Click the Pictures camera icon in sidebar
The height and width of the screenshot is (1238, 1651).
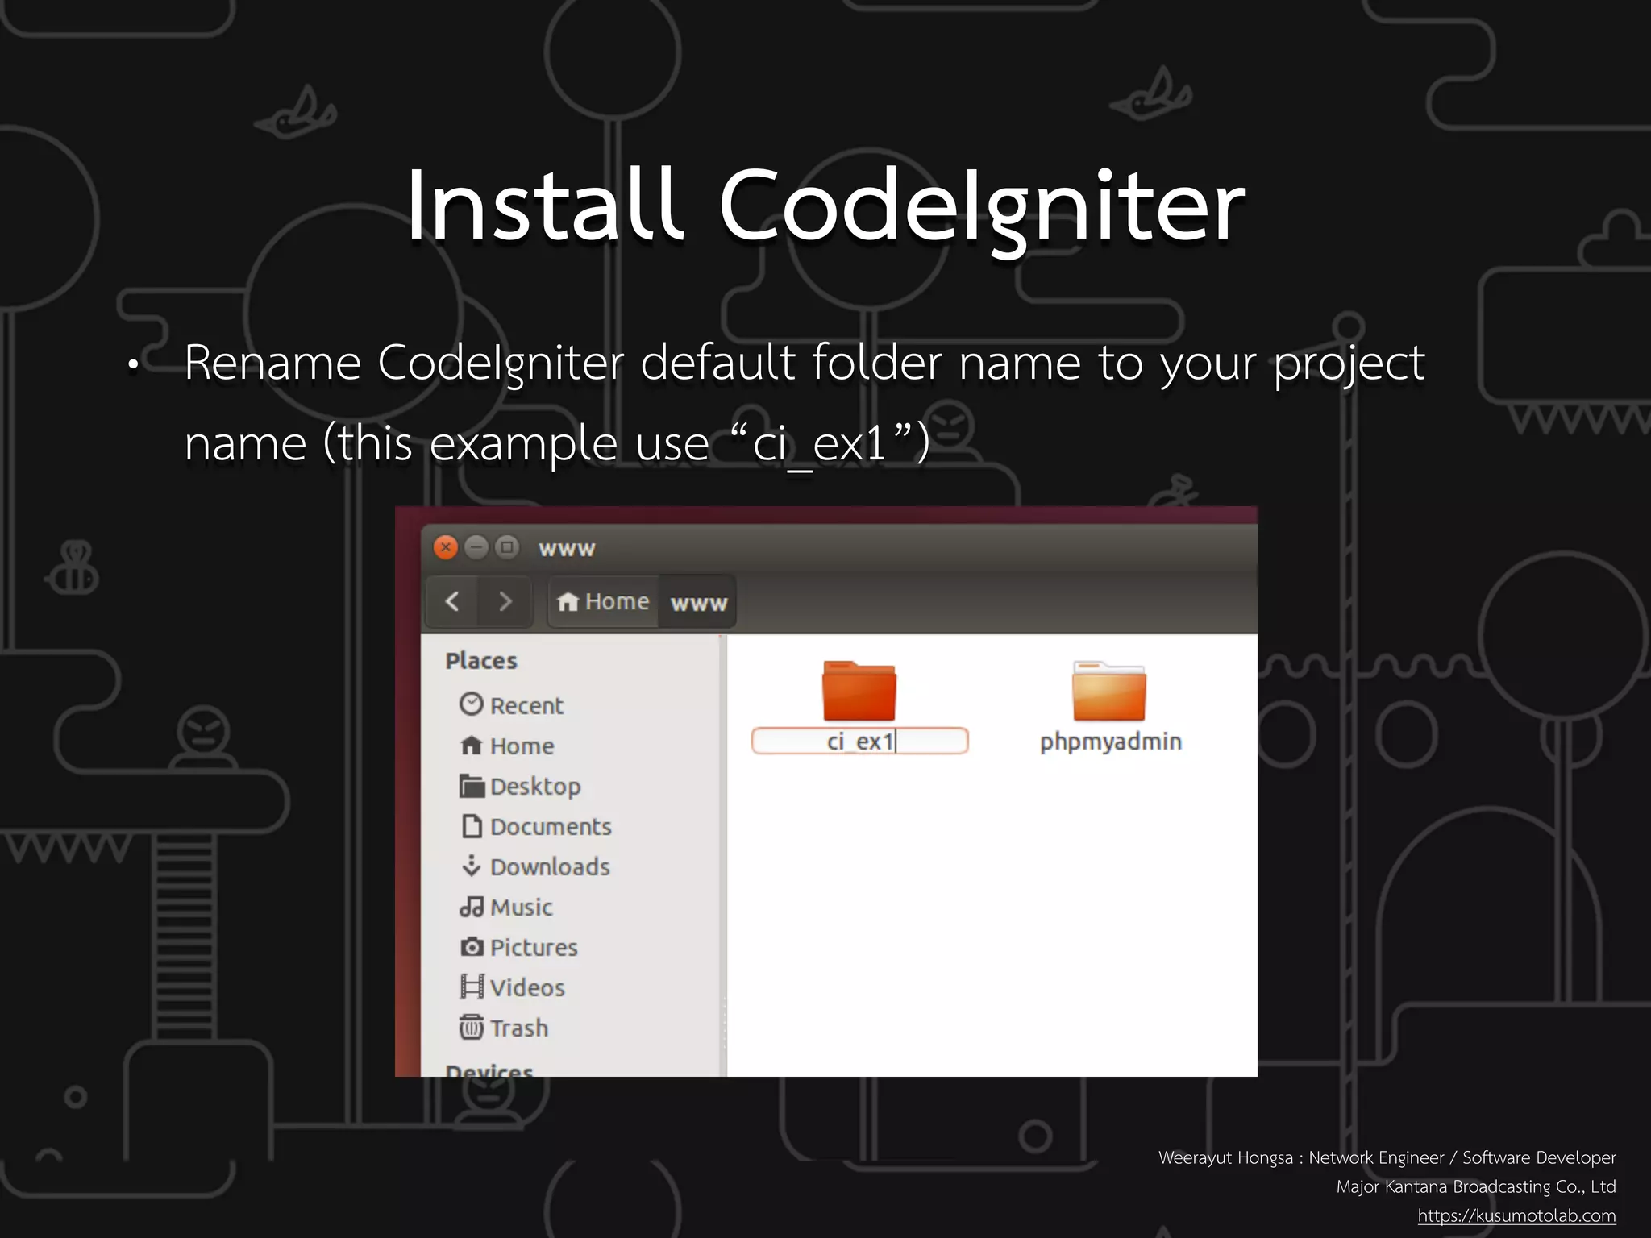(x=472, y=946)
